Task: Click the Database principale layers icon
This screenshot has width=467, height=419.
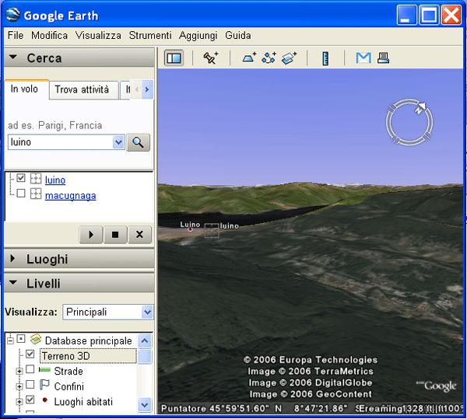Action: click(x=36, y=339)
